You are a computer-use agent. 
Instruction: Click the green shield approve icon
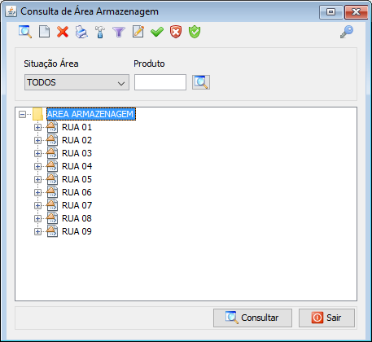click(x=195, y=32)
